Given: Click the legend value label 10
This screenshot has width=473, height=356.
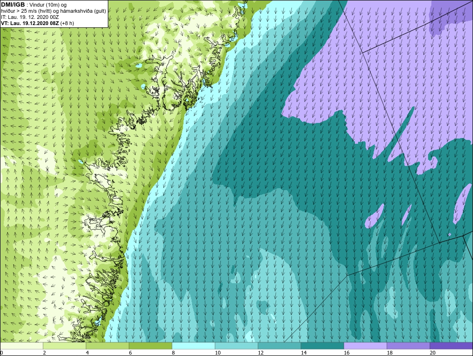Looking at the screenshot, I should pos(218,353).
